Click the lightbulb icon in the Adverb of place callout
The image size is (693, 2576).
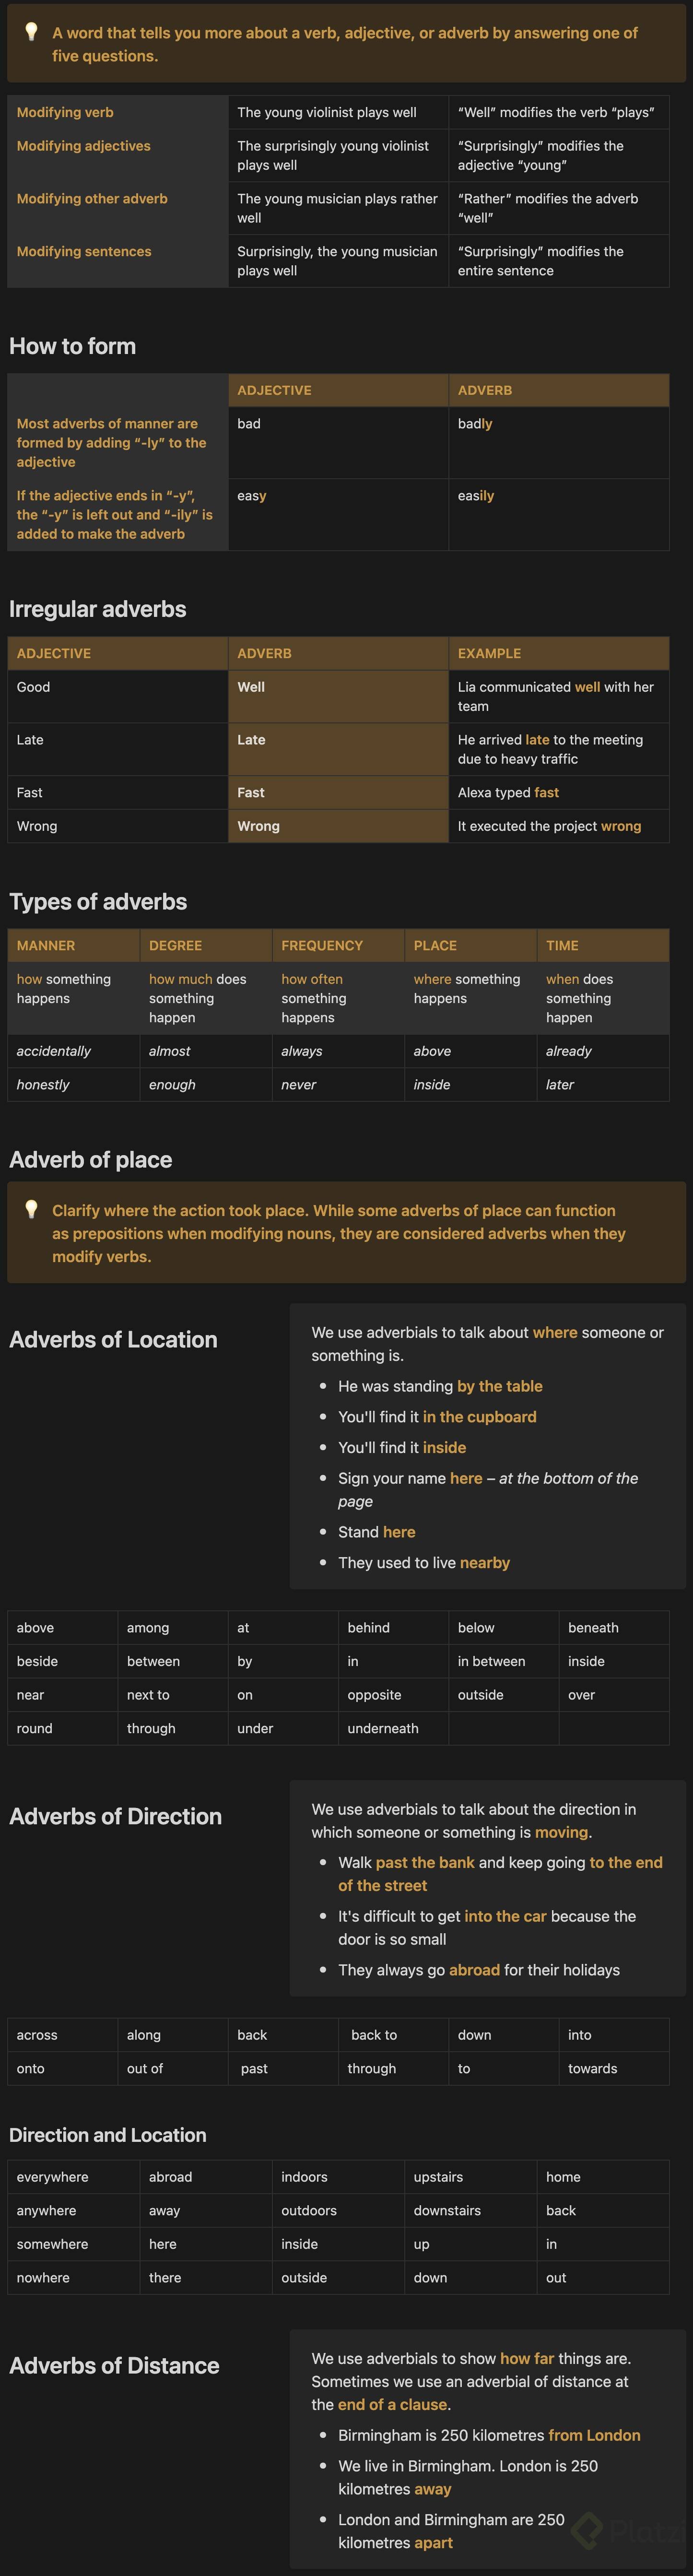coord(31,1209)
